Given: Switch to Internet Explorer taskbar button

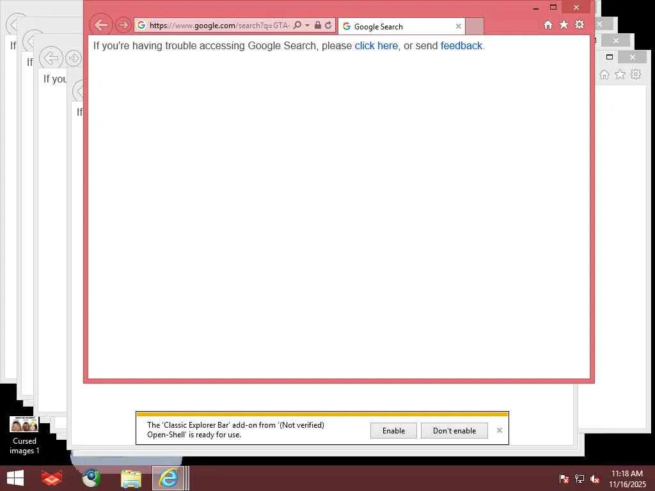Looking at the screenshot, I should click(x=168, y=478).
